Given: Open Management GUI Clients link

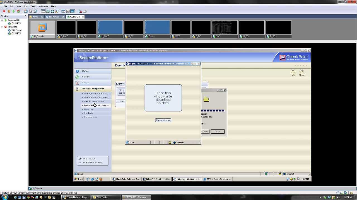Looking at the screenshot, I should pos(97,97).
